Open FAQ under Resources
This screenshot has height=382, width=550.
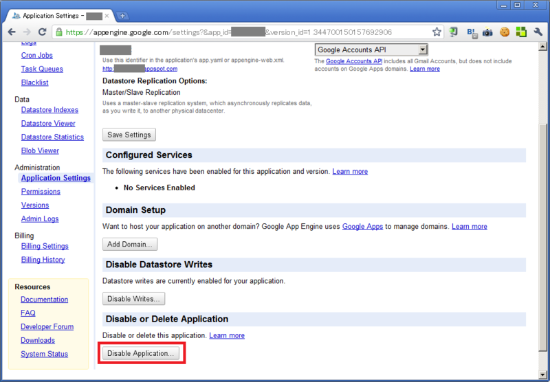pyautogui.click(x=28, y=313)
